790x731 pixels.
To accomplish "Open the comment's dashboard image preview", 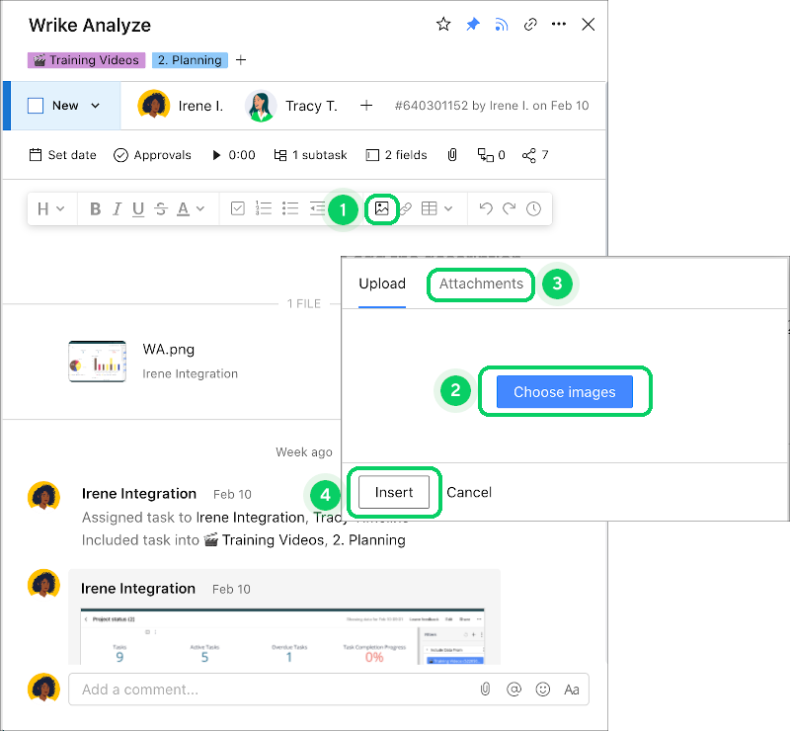I will [x=282, y=637].
